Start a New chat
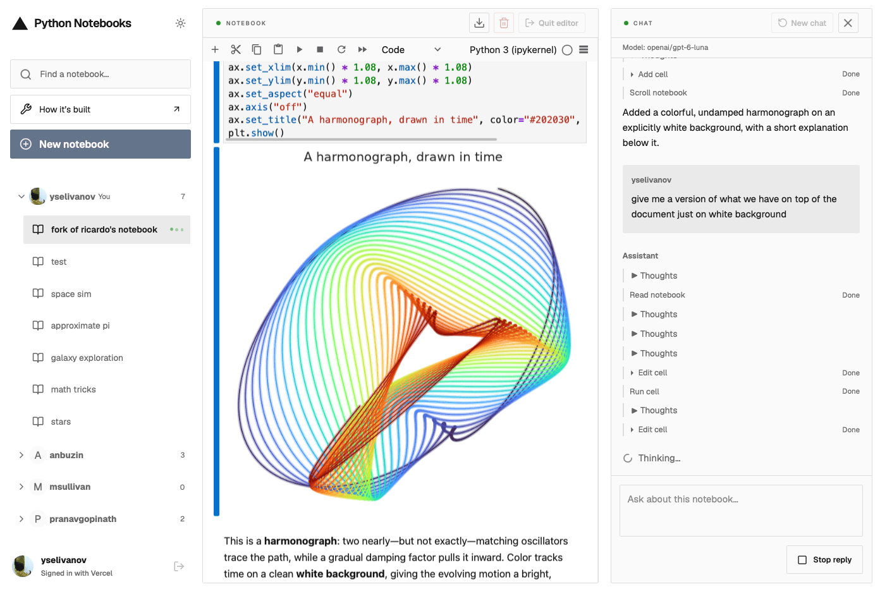The image size is (880, 589). [802, 23]
